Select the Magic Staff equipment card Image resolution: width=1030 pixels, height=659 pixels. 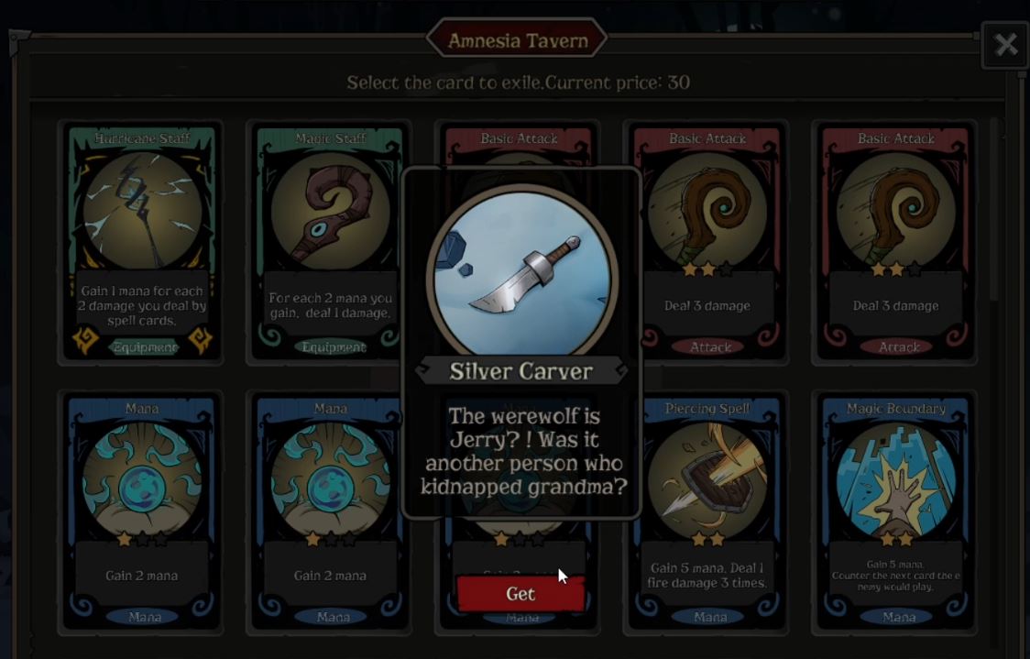pyautogui.click(x=331, y=243)
